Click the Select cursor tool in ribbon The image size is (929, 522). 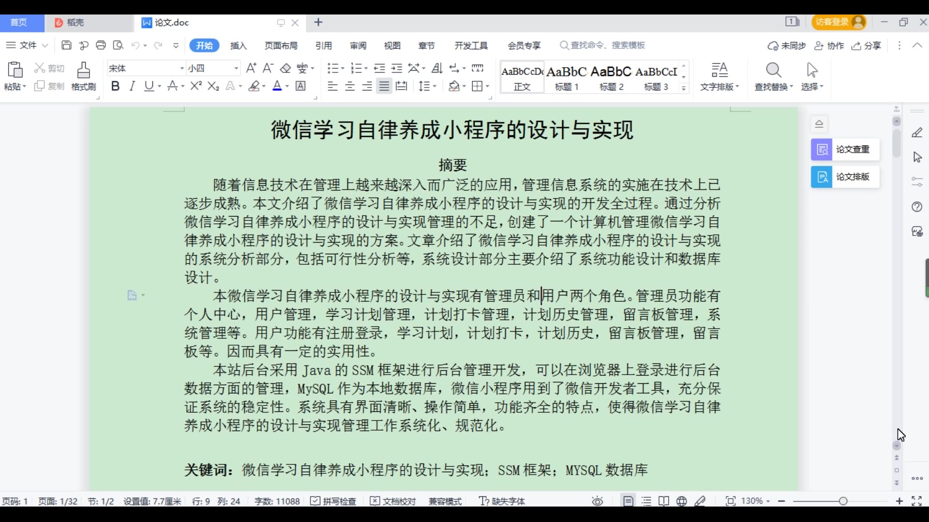(x=812, y=71)
